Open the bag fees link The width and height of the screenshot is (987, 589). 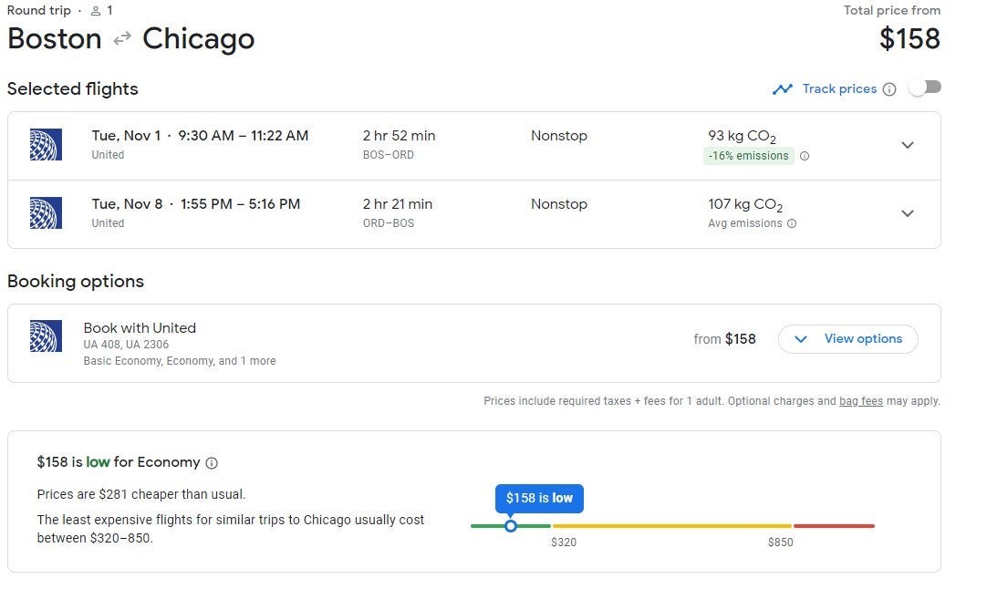[x=860, y=401]
